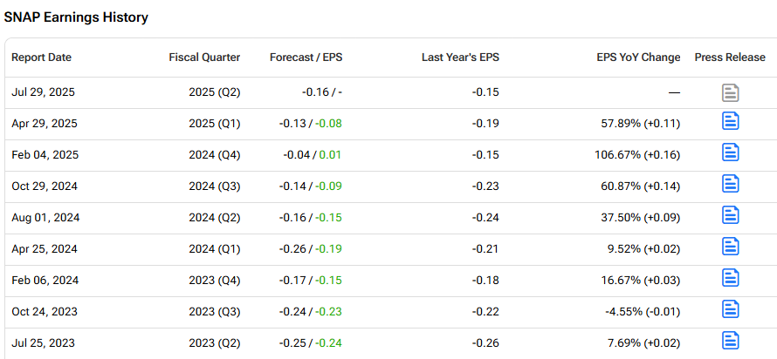777x359 pixels.
Task: Click the 2025 (Q1) fiscal quarter cell
Action: tap(215, 124)
